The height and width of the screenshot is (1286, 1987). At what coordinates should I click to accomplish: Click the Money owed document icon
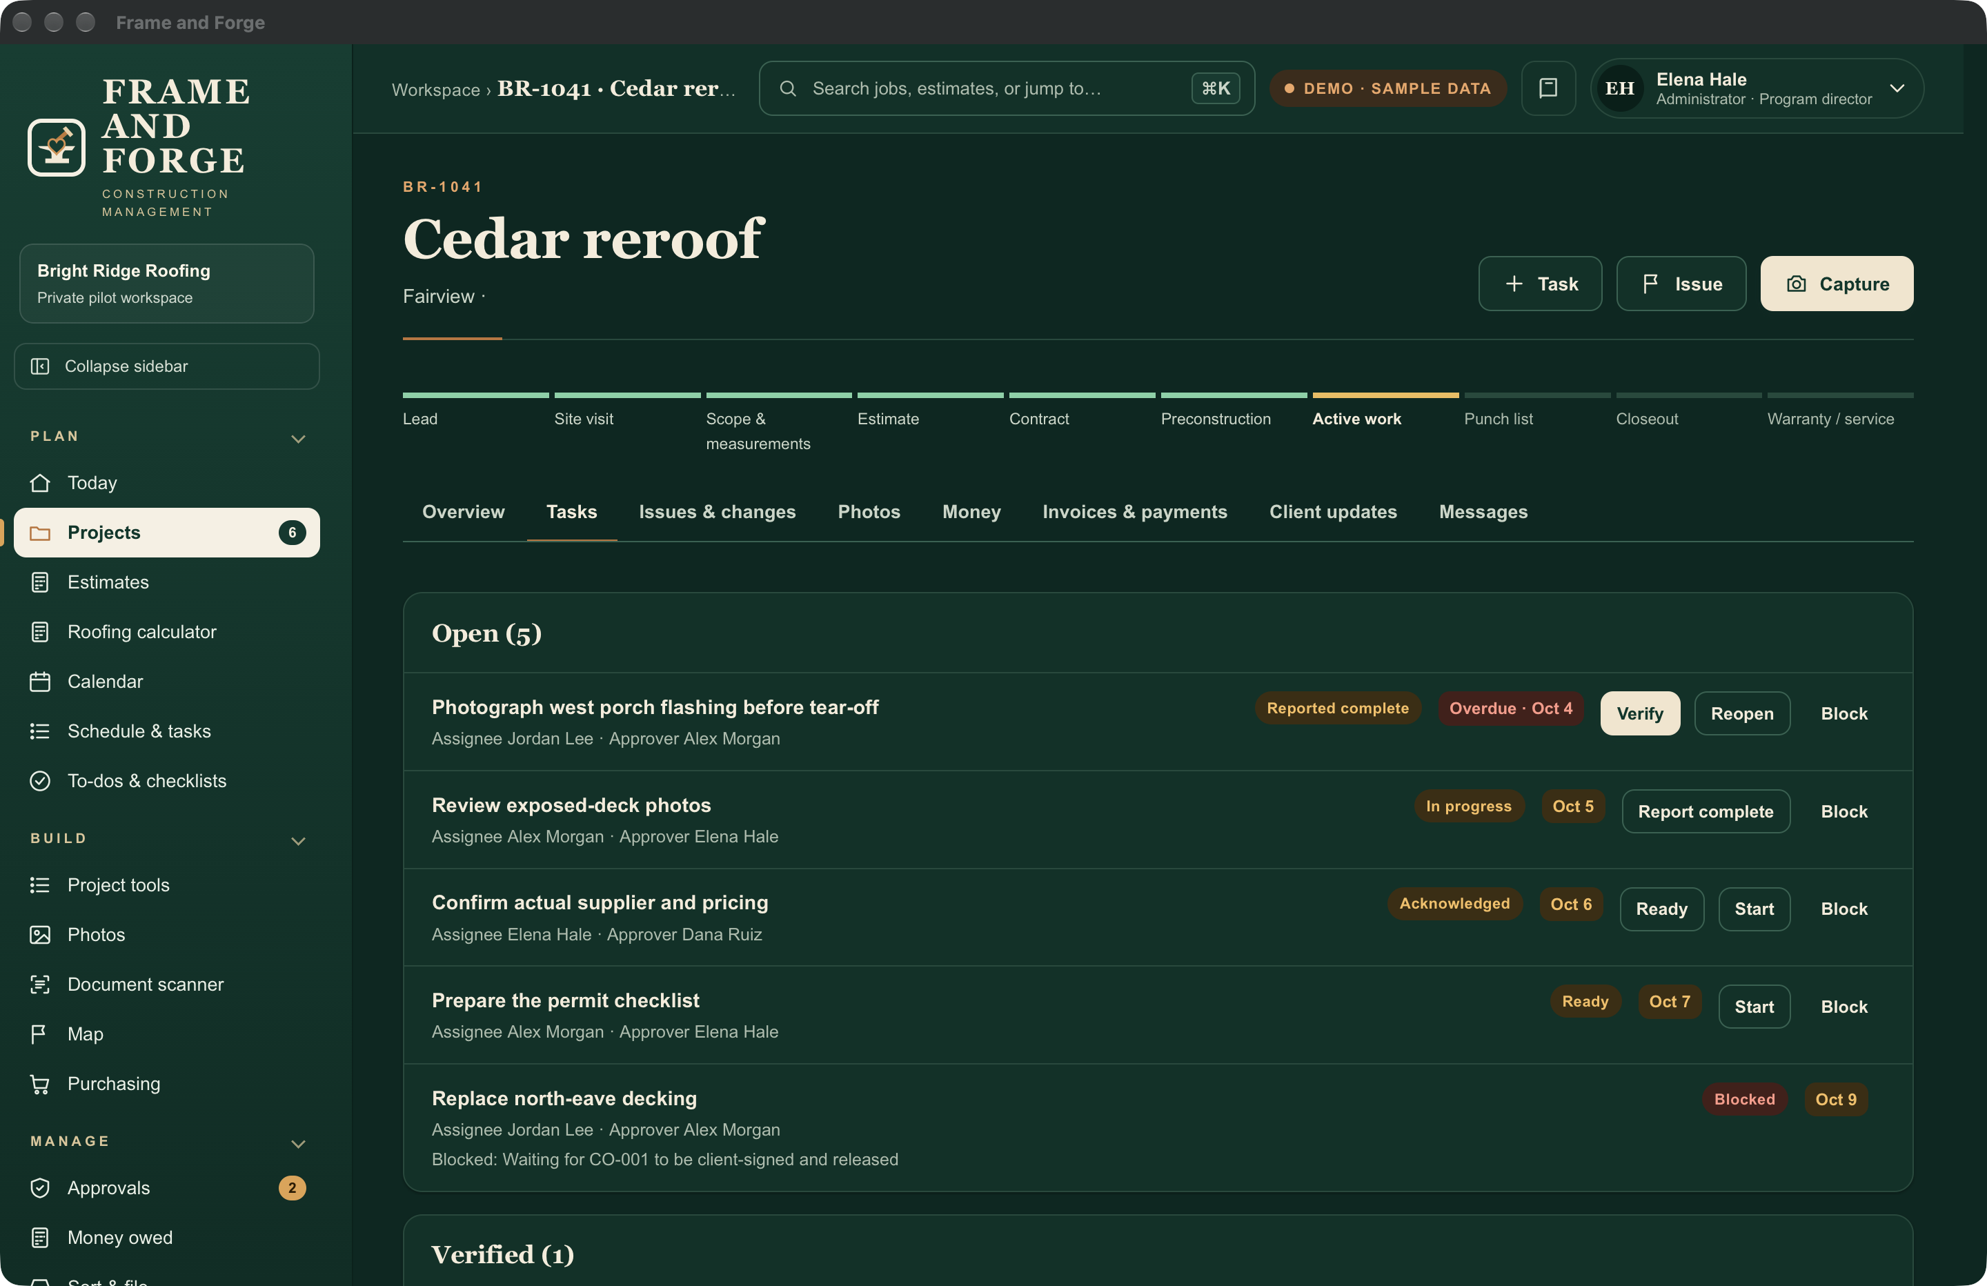click(40, 1238)
